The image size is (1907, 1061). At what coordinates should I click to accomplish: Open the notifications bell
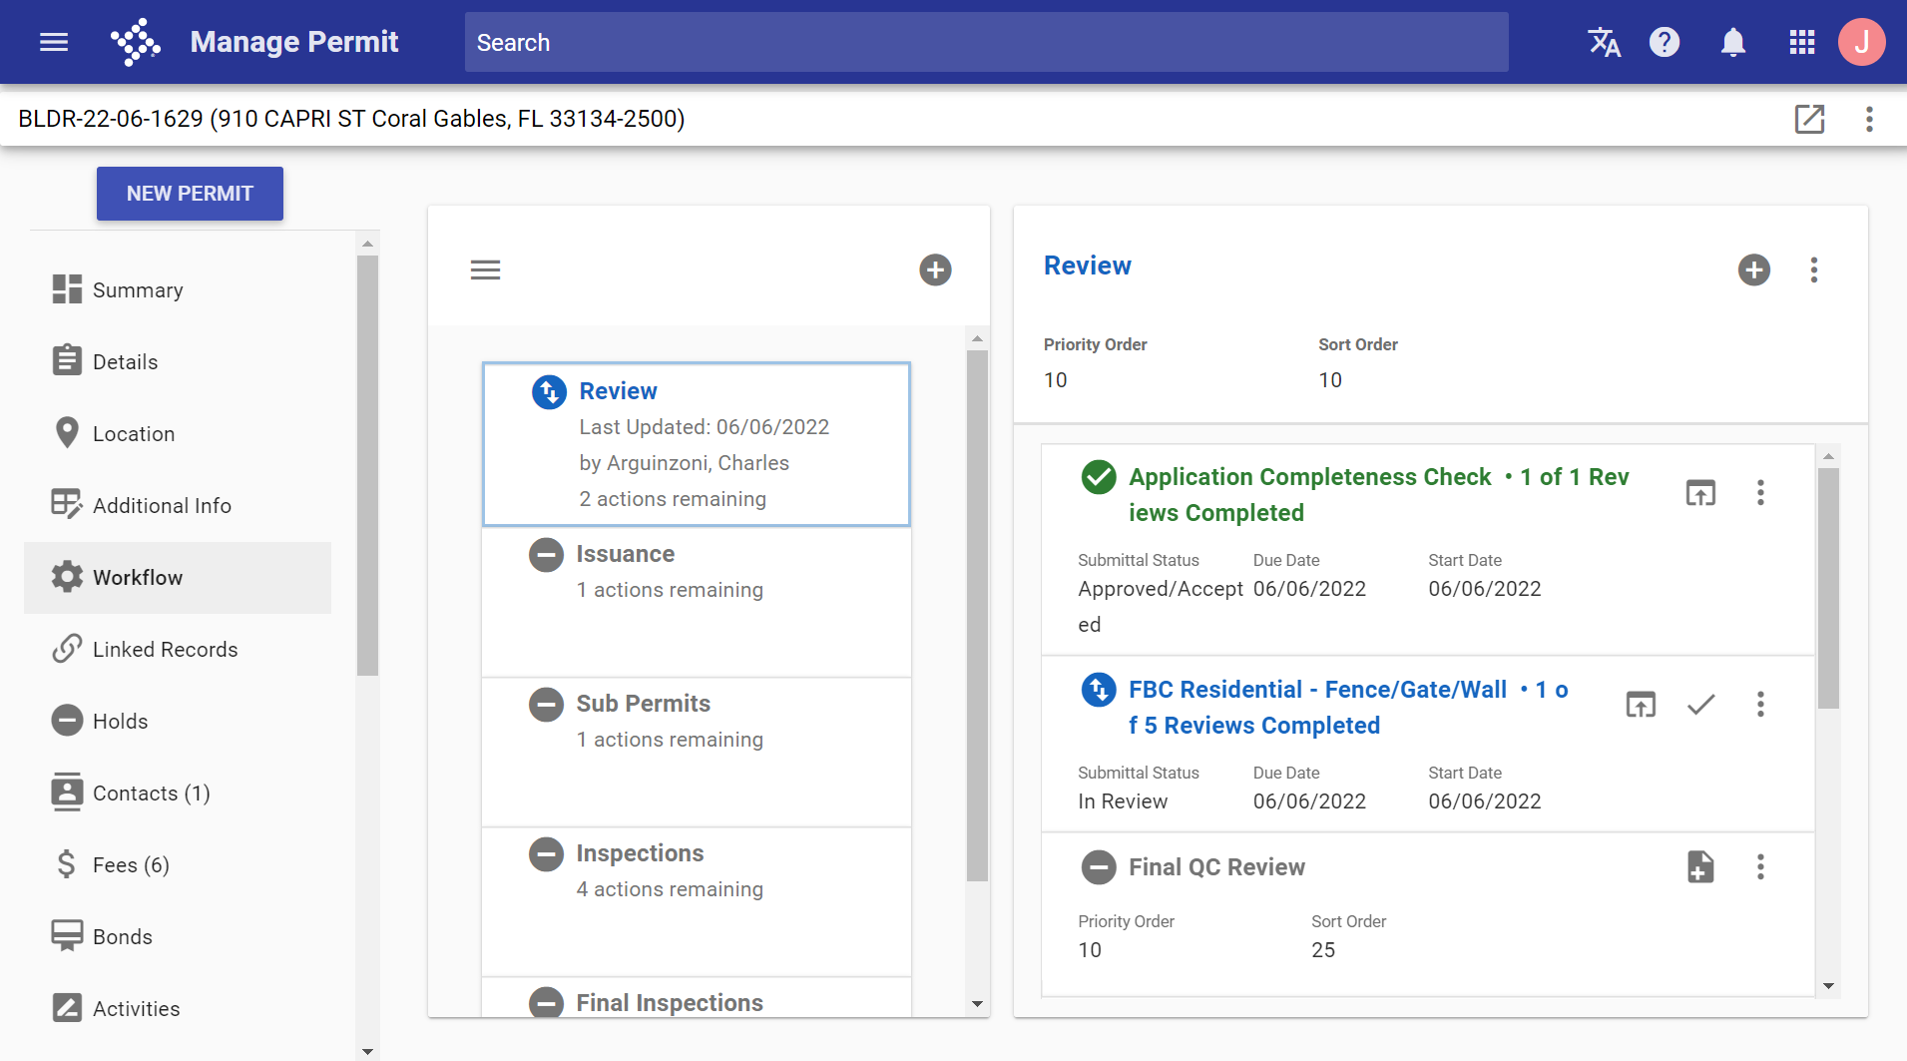point(1733,42)
